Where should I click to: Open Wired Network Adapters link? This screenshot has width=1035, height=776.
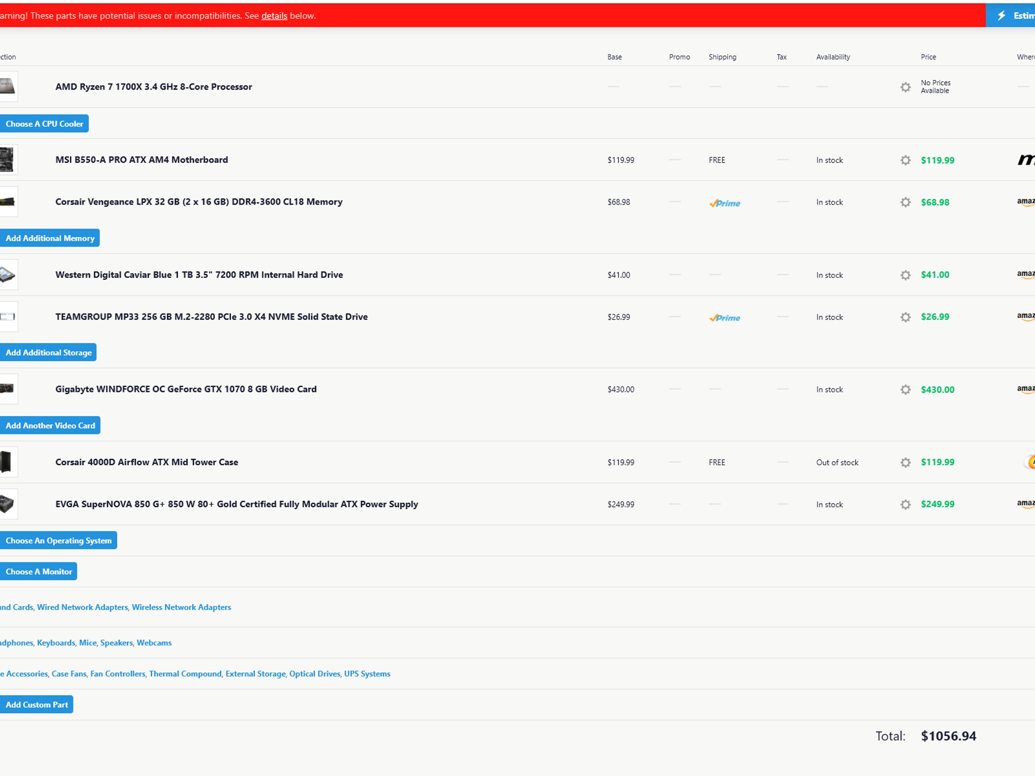click(x=82, y=607)
